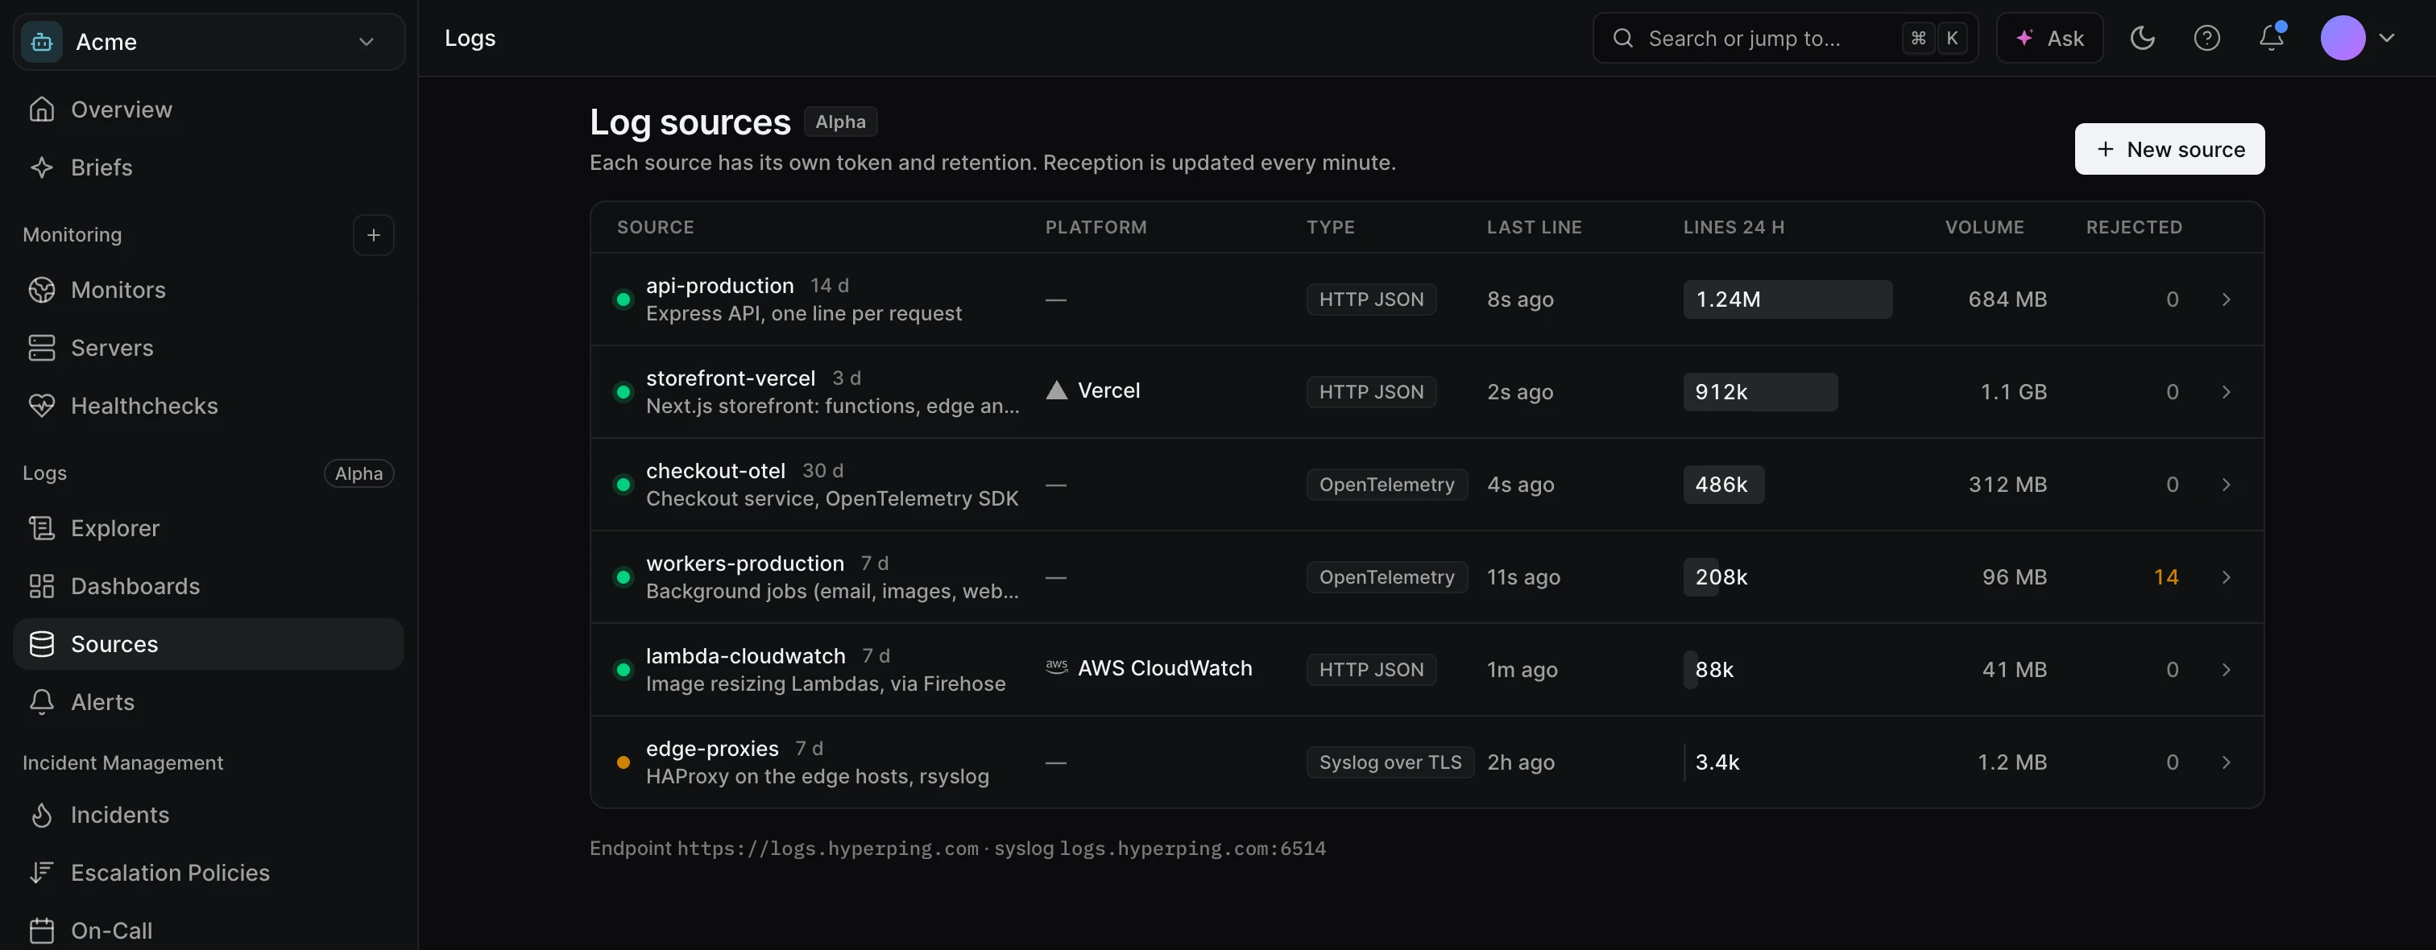The image size is (2436, 950).
Task: Click the Vercel triangle logo icon
Action: [1056, 390]
